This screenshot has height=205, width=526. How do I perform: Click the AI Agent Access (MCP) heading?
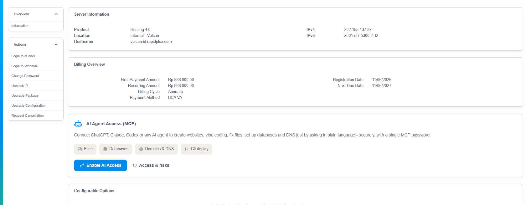[x=111, y=124]
